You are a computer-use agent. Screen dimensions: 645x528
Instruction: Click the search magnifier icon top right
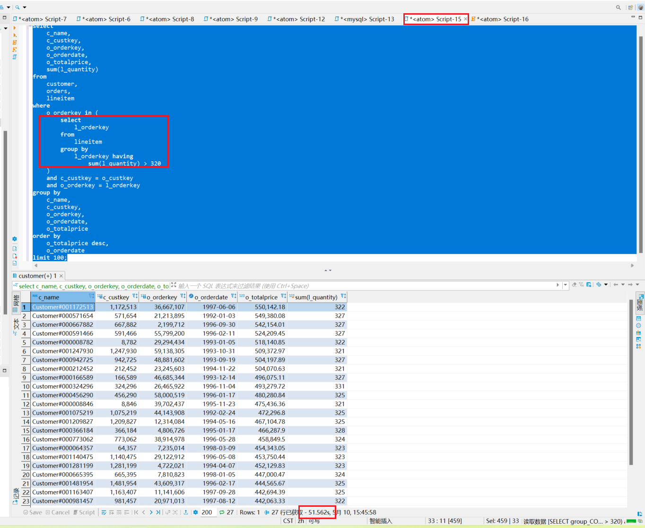click(x=618, y=7)
